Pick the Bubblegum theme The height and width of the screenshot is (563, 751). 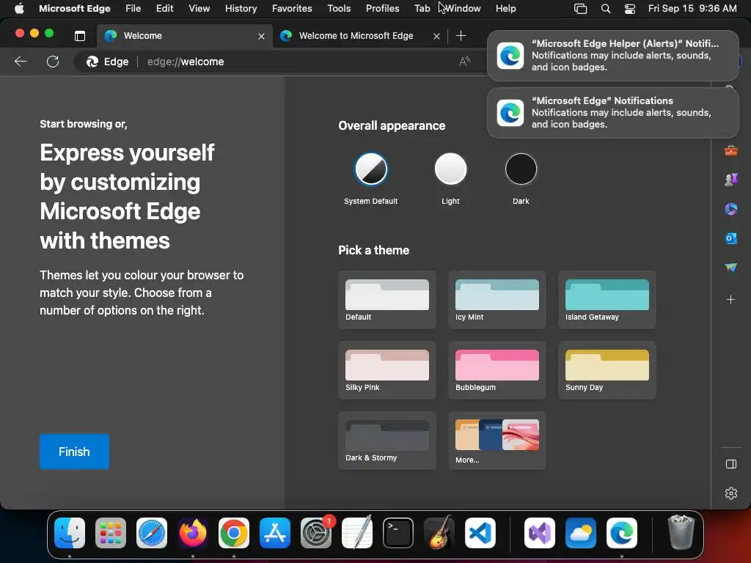coord(497,370)
